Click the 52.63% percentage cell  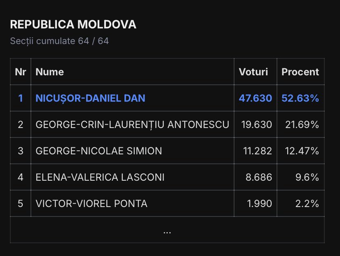[x=300, y=98]
